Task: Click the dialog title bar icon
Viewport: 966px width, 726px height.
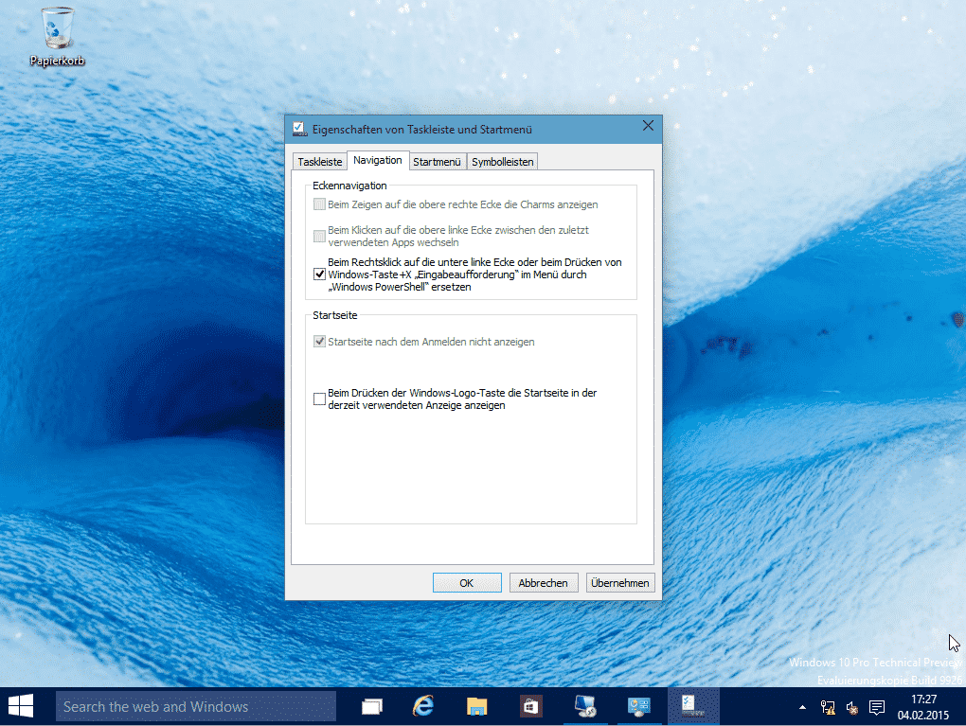Action: (299, 130)
